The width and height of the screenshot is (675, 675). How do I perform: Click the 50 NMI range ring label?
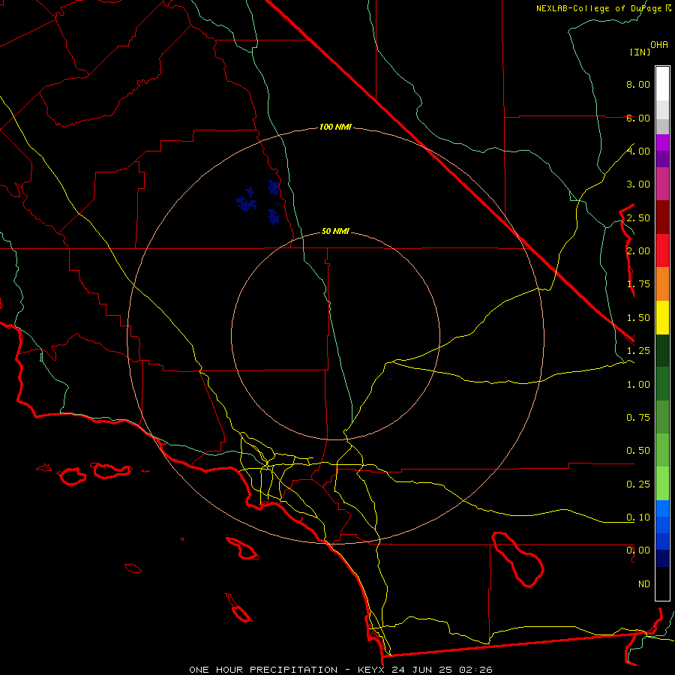(x=335, y=231)
